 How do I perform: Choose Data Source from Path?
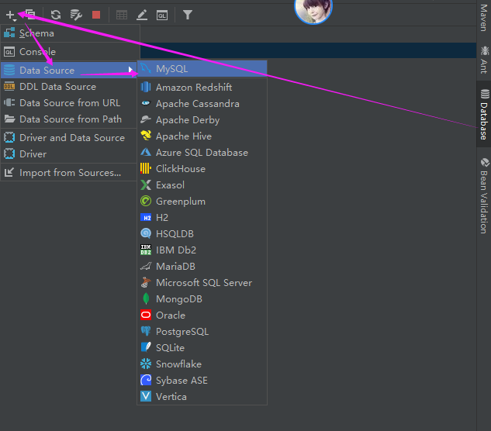pos(69,119)
